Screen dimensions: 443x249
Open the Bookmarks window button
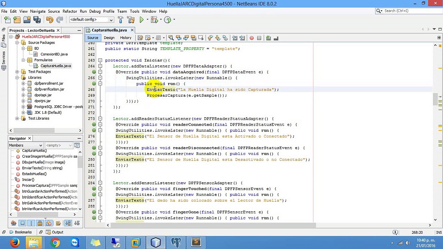click(x=20, y=232)
